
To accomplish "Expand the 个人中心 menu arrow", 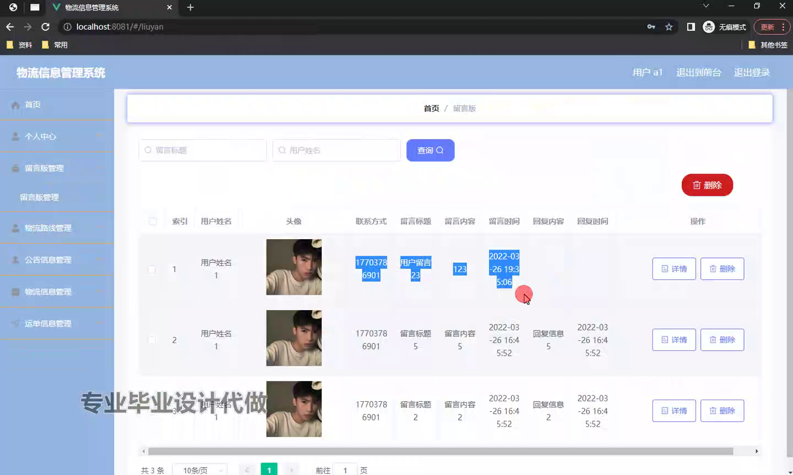I will [99, 136].
